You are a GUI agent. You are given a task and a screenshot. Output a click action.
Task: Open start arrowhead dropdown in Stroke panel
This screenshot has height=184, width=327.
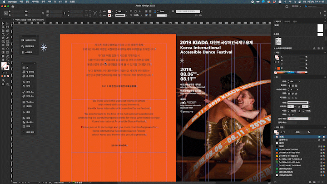tap(295, 107)
